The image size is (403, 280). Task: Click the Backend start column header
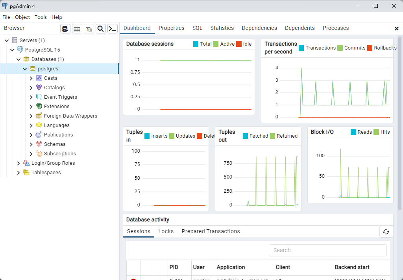(x=362, y=267)
